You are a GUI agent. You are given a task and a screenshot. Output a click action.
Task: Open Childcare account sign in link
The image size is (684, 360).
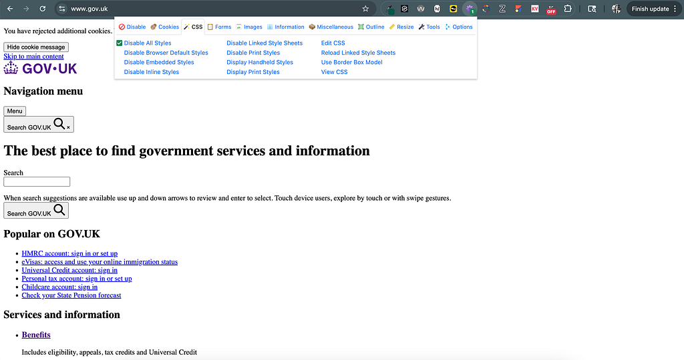tap(59, 287)
